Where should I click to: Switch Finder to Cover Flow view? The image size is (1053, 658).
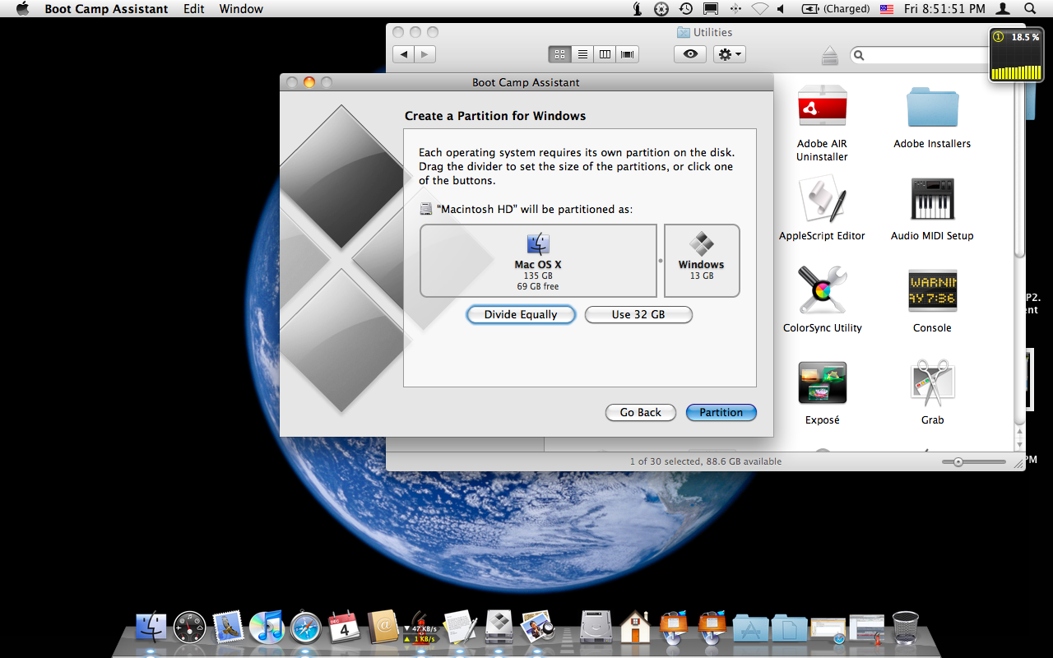pos(628,54)
